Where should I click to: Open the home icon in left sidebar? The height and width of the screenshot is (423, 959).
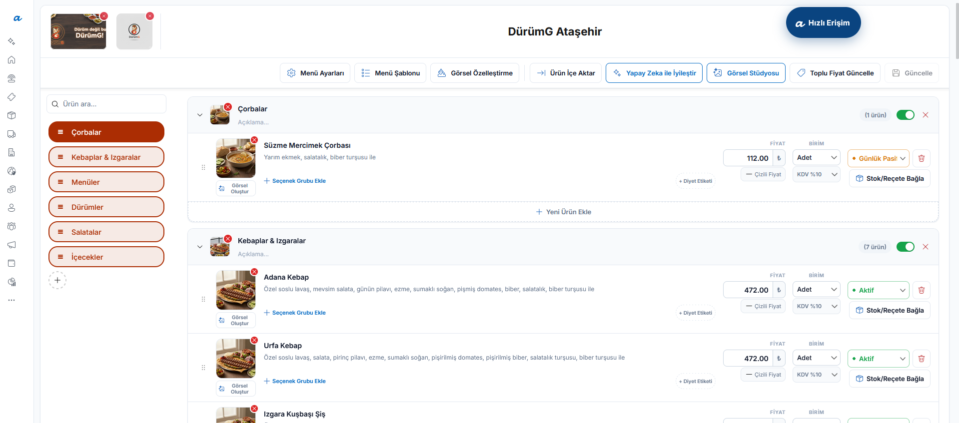point(11,60)
